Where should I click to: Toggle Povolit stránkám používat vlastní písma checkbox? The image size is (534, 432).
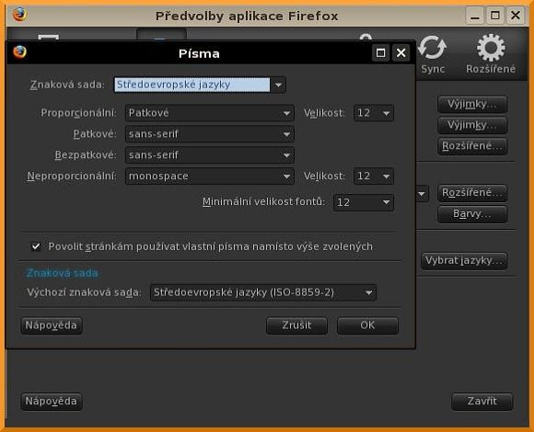click(x=36, y=246)
